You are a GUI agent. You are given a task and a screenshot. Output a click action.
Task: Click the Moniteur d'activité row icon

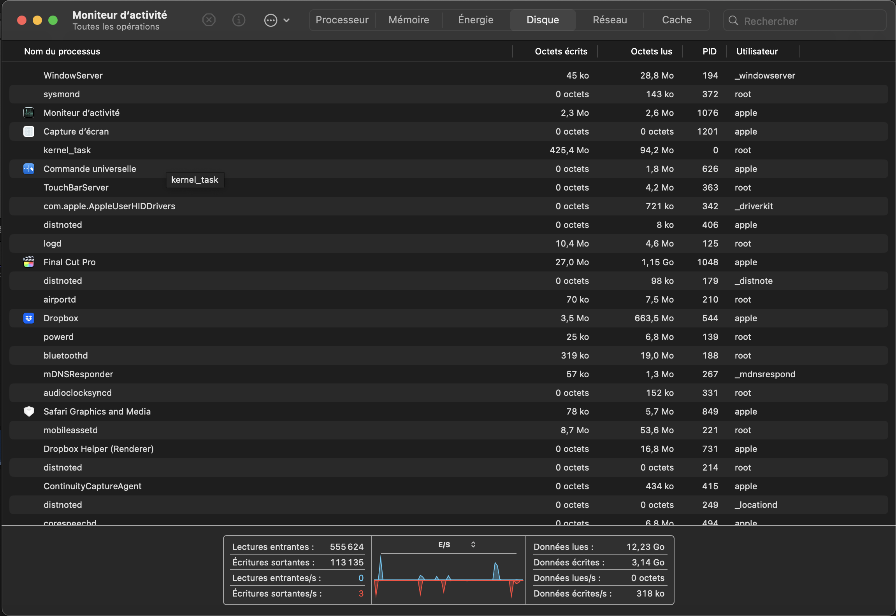tap(29, 113)
